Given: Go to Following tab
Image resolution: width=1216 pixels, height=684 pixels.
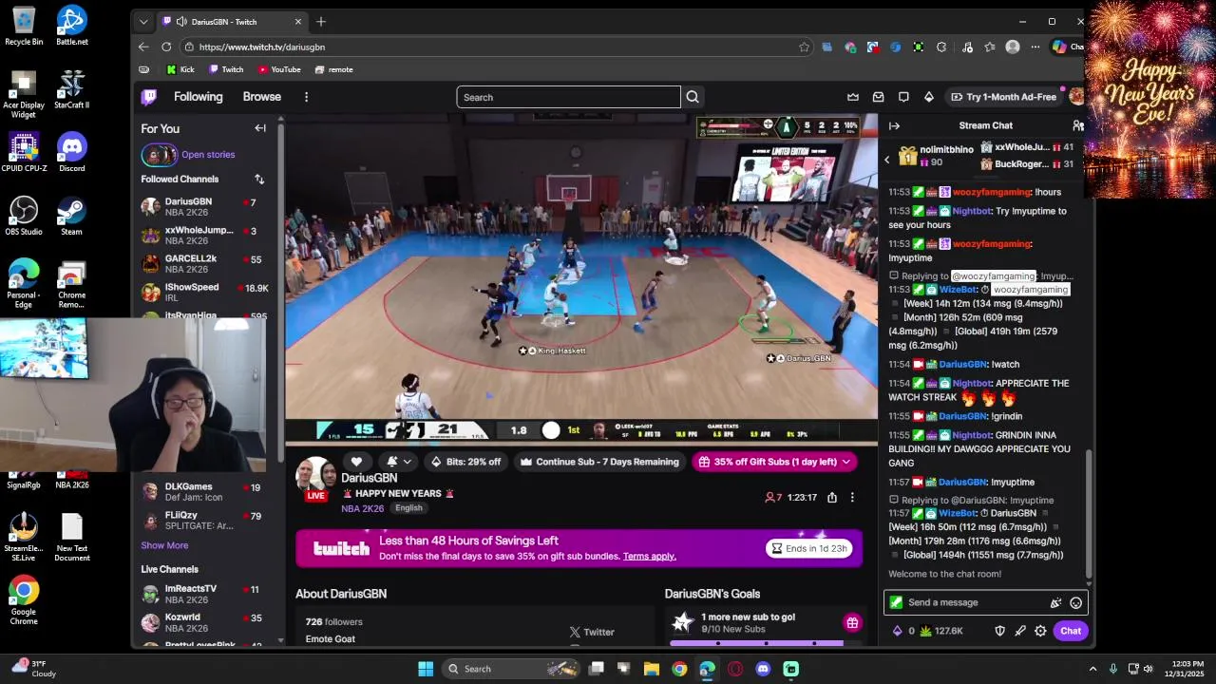Looking at the screenshot, I should point(198,97).
